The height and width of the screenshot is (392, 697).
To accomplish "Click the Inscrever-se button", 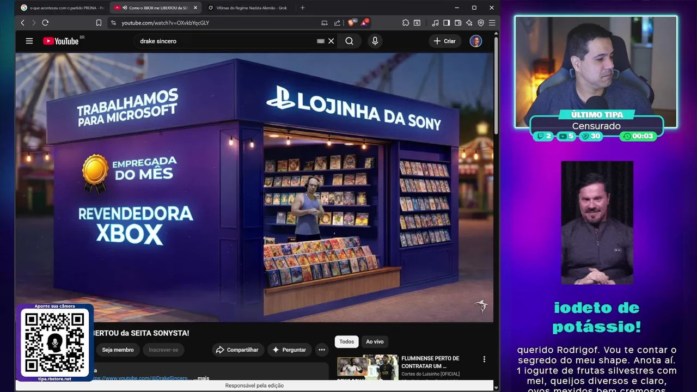I will [163, 350].
